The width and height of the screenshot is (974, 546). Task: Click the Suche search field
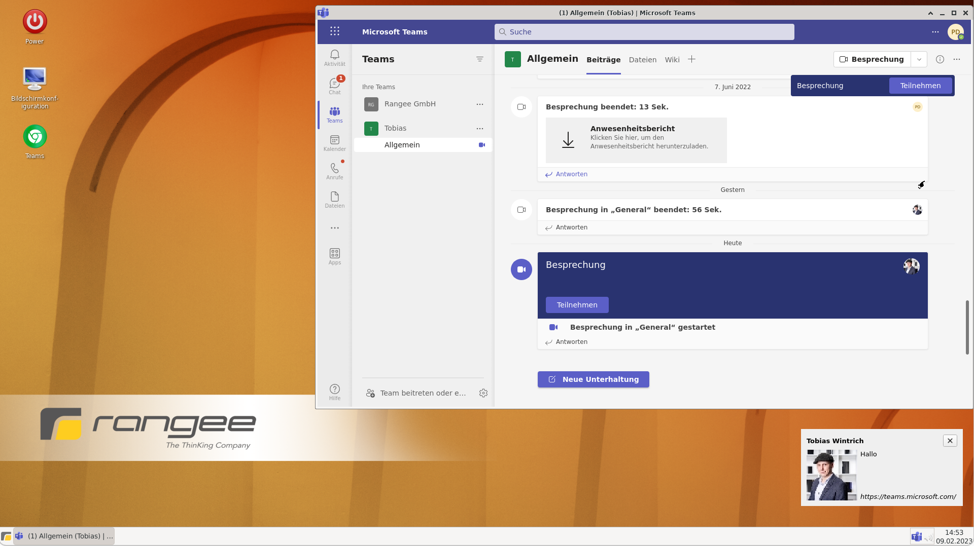(x=644, y=32)
